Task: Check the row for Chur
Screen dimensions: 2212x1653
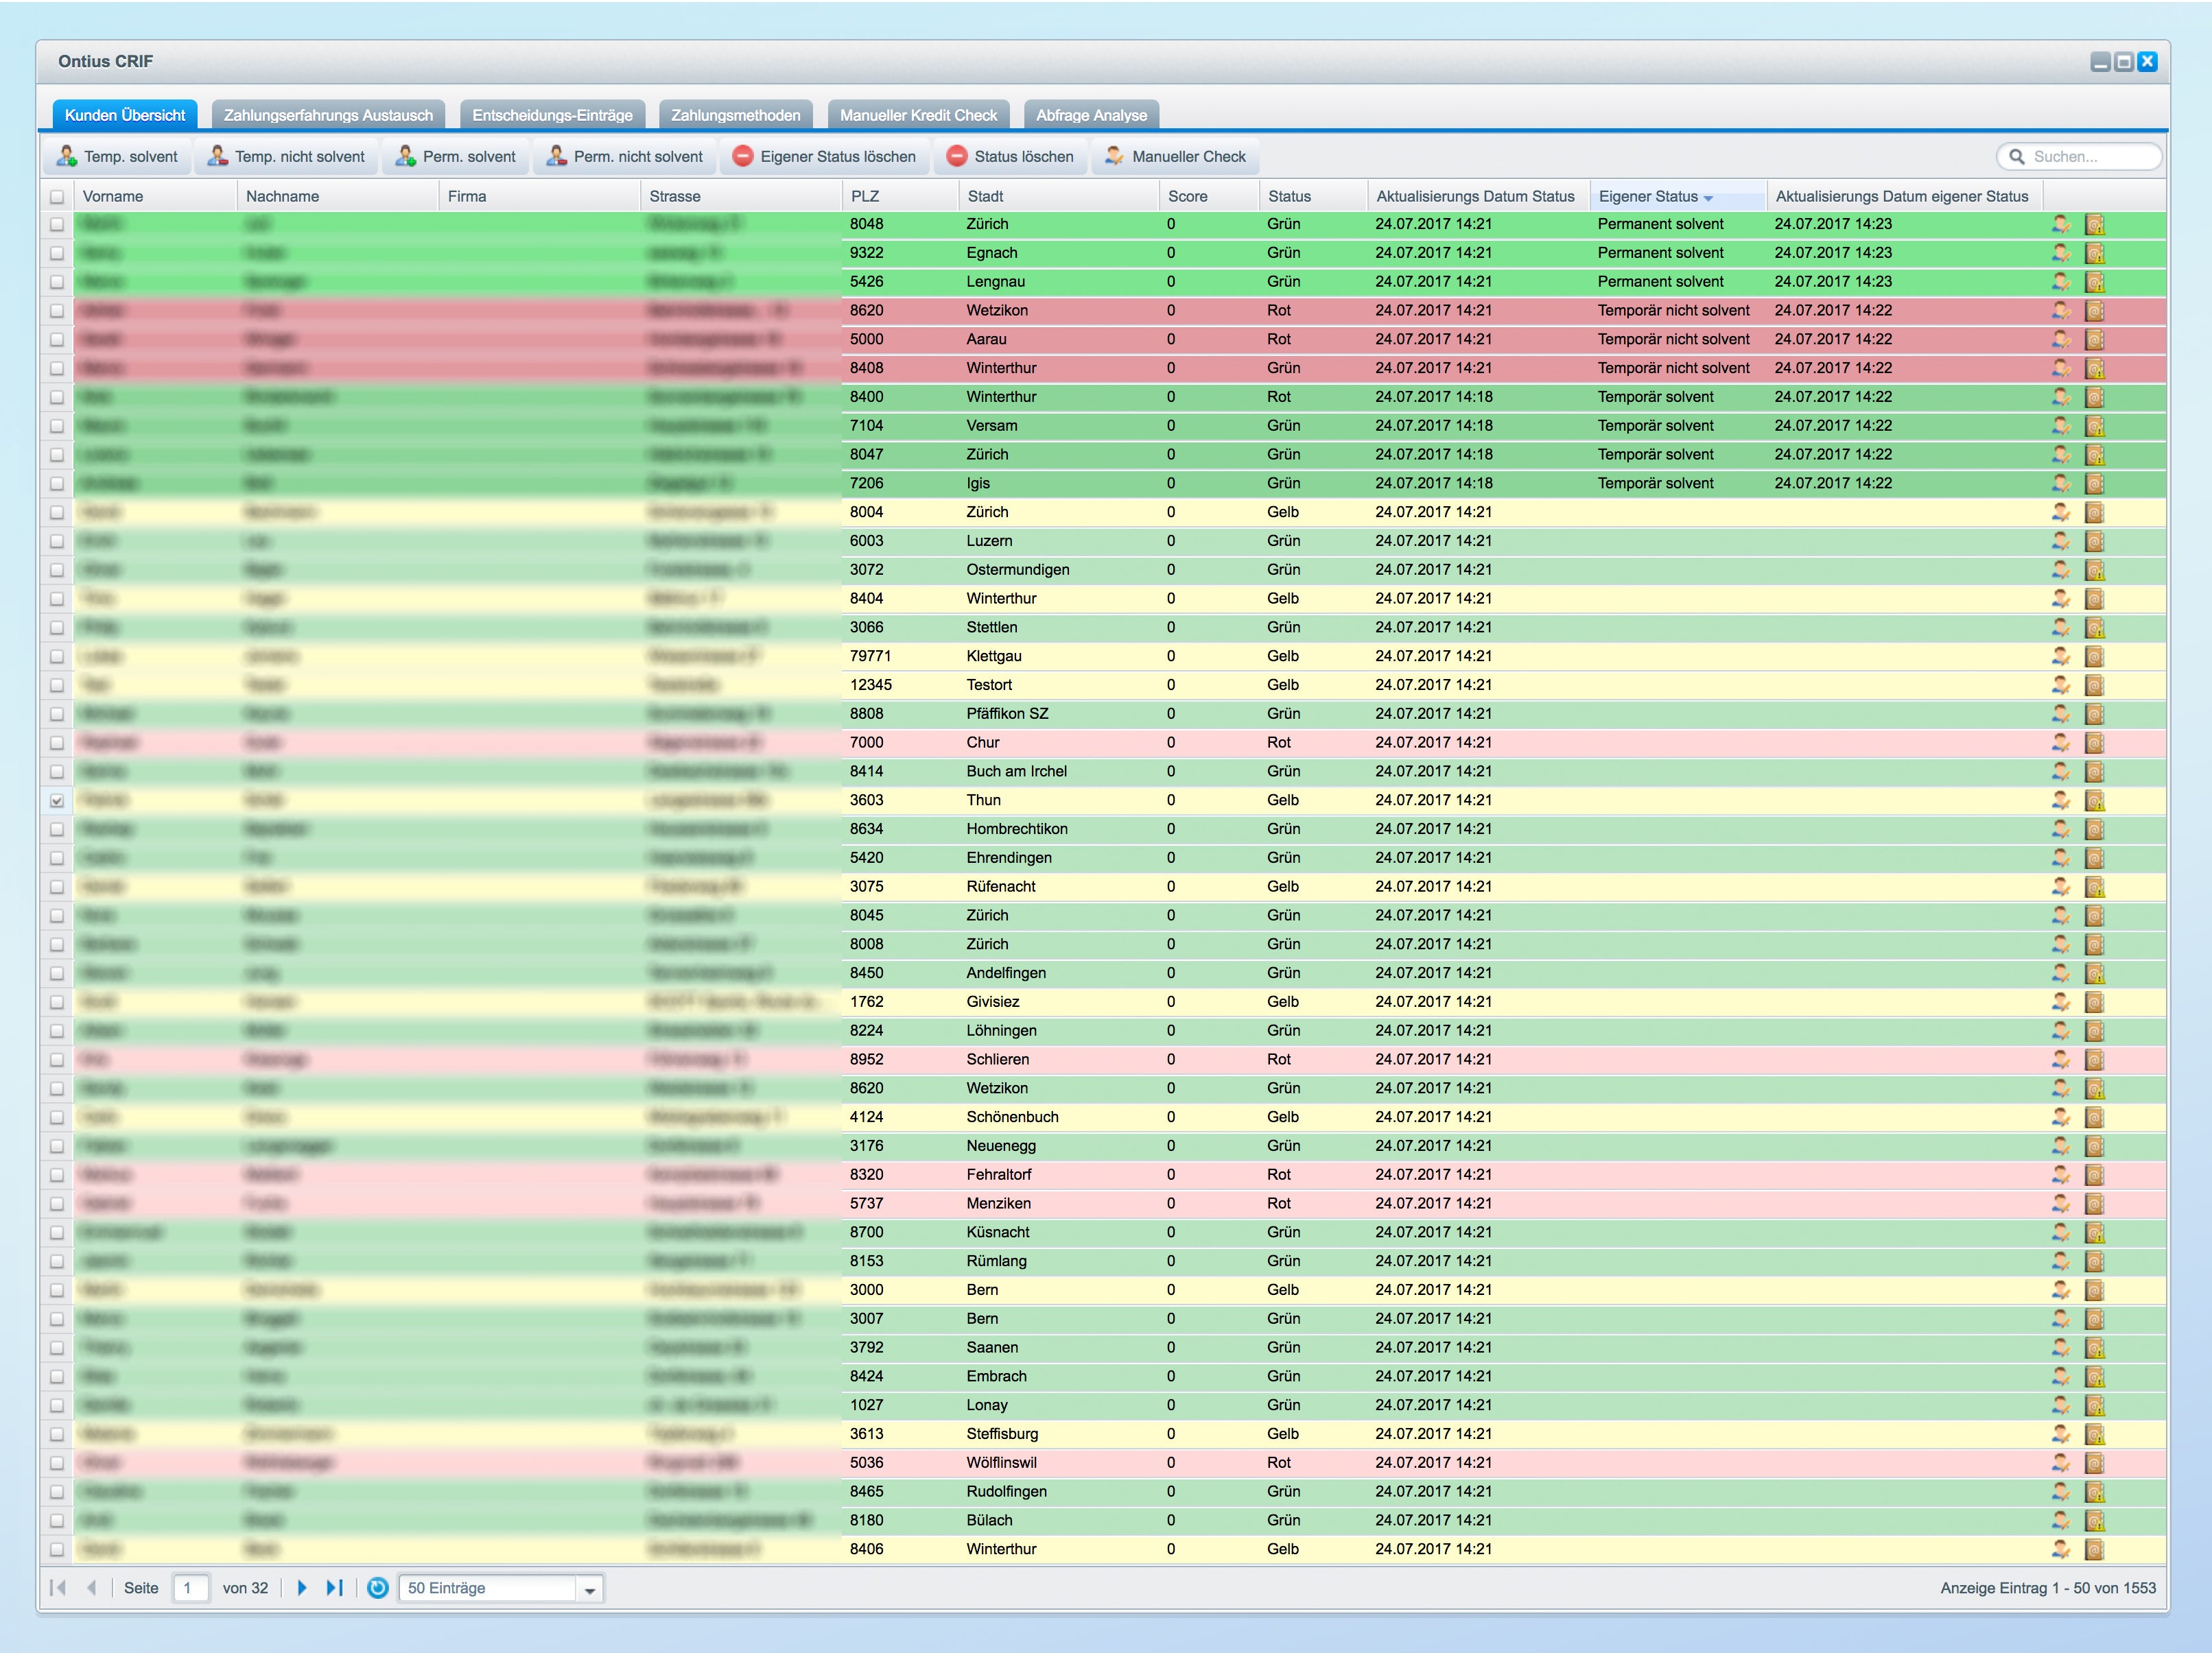Action: 57,743
